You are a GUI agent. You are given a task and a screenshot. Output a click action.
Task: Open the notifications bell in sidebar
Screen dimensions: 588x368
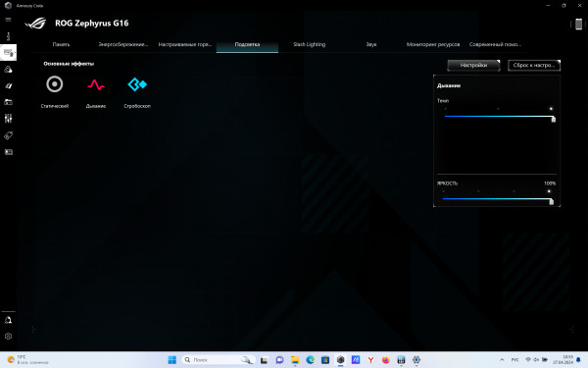tap(8, 320)
